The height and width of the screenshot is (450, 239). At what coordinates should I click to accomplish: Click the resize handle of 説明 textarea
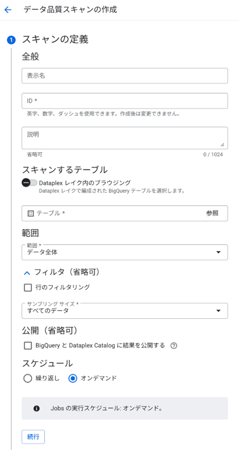pyautogui.click(x=222, y=145)
